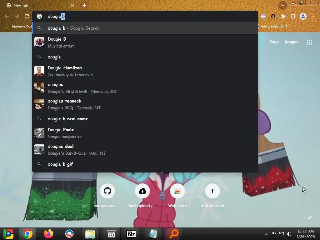Open 'you are an idiot!' bookmark
The width and height of the screenshot is (320, 240).
point(274,26)
